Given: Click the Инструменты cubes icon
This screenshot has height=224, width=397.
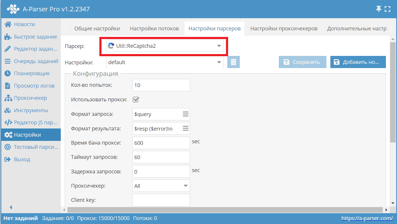Looking at the screenshot, I should (x=8, y=110).
